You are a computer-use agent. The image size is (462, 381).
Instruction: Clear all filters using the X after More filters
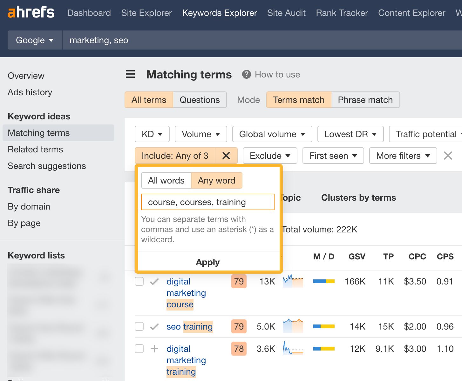(x=448, y=156)
